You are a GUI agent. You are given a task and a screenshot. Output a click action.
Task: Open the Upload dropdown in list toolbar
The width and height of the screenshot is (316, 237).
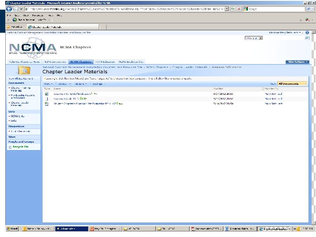[65, 84]
